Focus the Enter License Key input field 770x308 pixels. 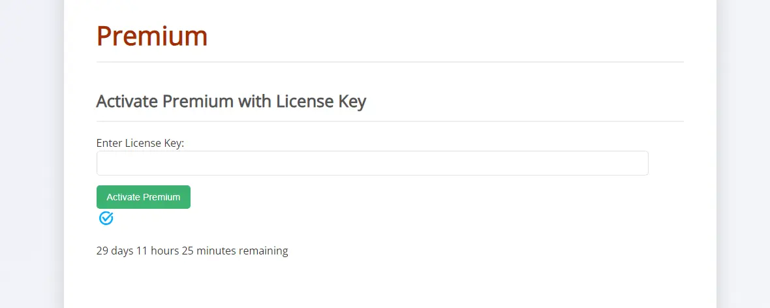372,163
